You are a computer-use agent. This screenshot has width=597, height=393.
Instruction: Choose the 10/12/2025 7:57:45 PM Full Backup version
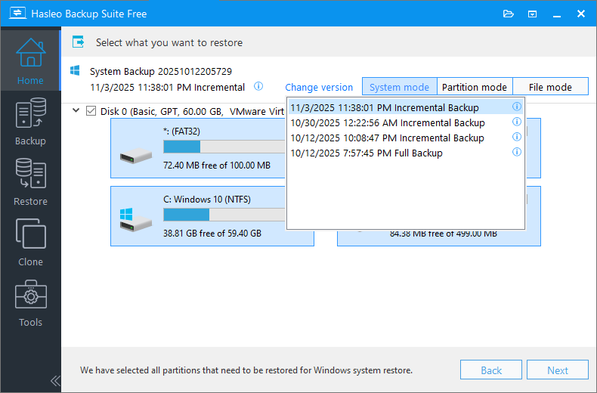[367, 153]
